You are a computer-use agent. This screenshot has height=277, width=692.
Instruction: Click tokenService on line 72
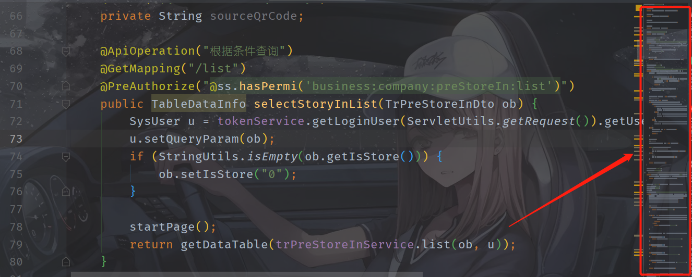pos(261,121)
